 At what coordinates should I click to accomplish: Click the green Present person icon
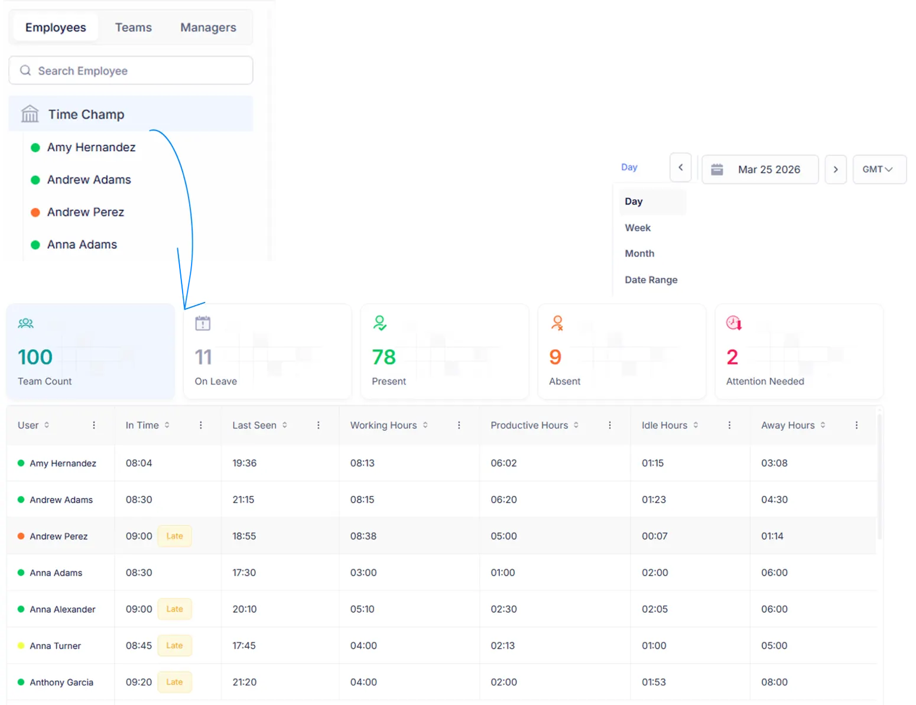click(379, 323)
